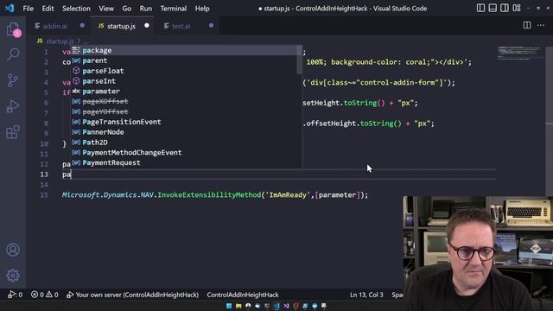Screen dimensions: 553x311
Task: Open the Customize Layout icon
Action: pyautogui.click(x=517, y=8)
